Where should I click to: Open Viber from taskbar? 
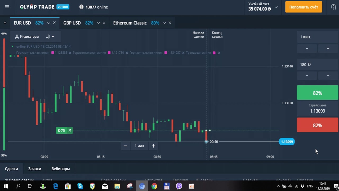[x=179, y=186]
